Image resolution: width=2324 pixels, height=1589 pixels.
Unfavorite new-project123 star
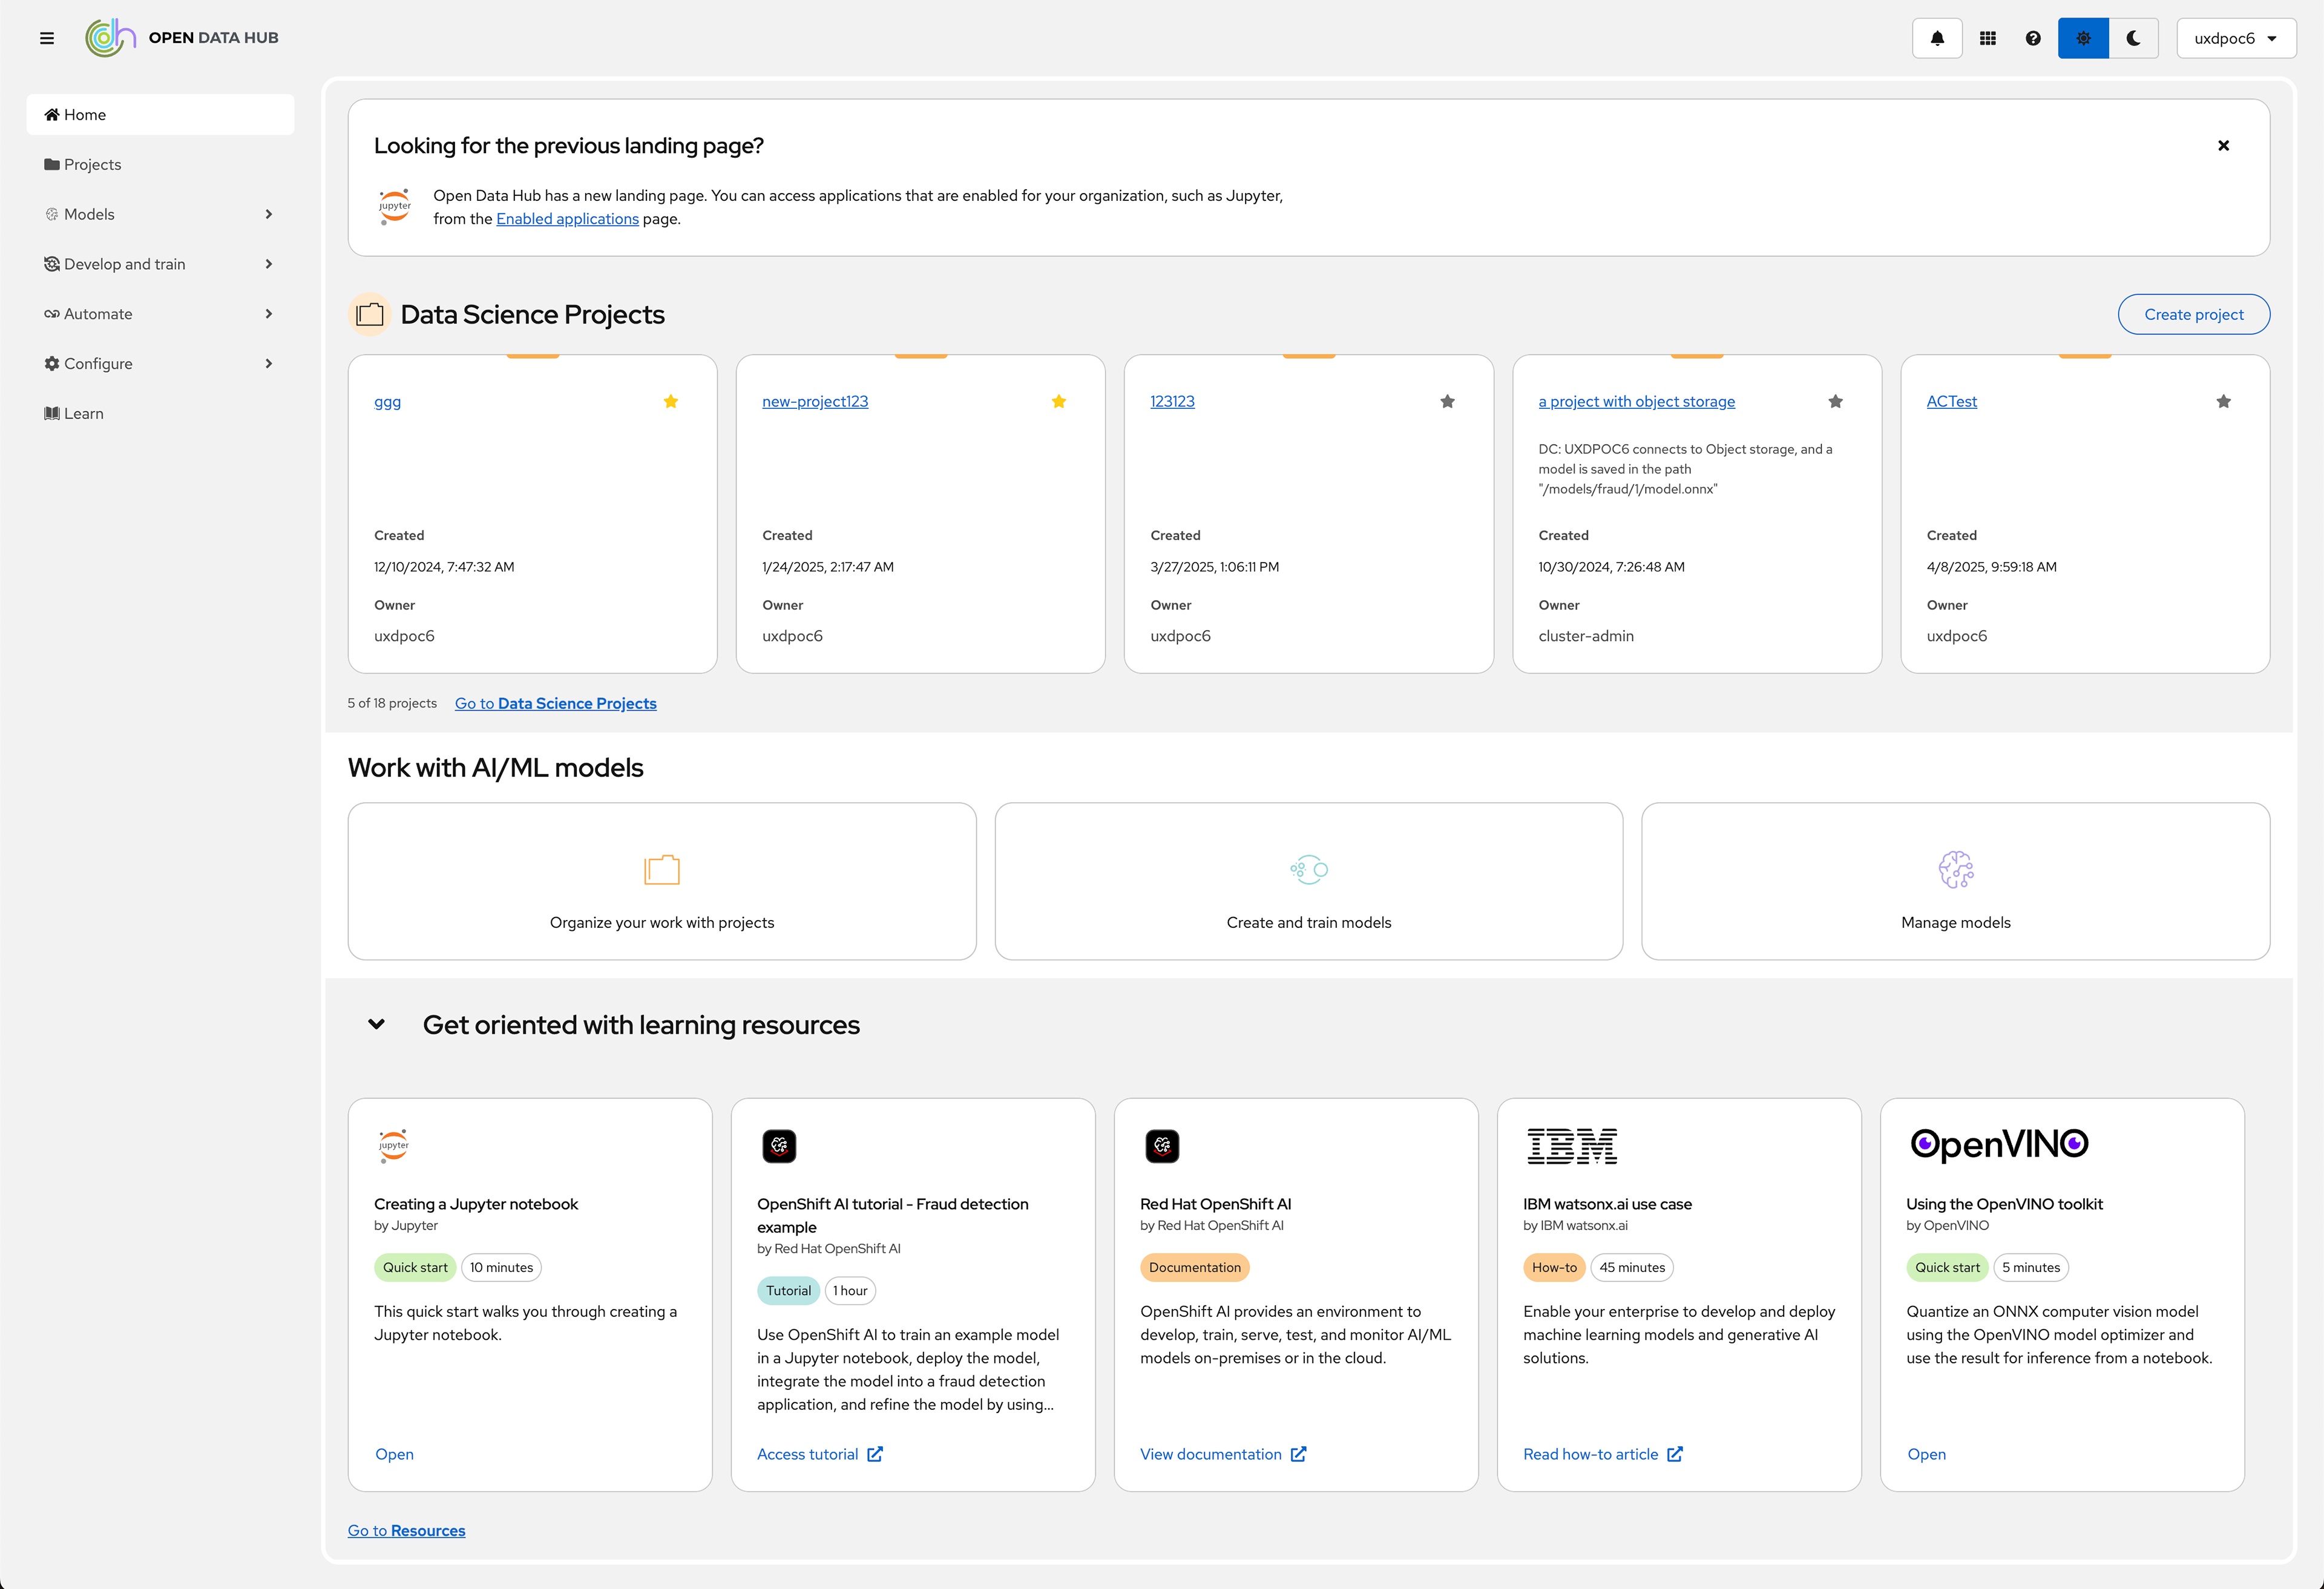coord(1059,402)
